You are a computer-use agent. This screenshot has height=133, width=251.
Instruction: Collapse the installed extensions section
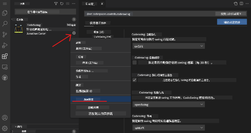click(12, 20)
